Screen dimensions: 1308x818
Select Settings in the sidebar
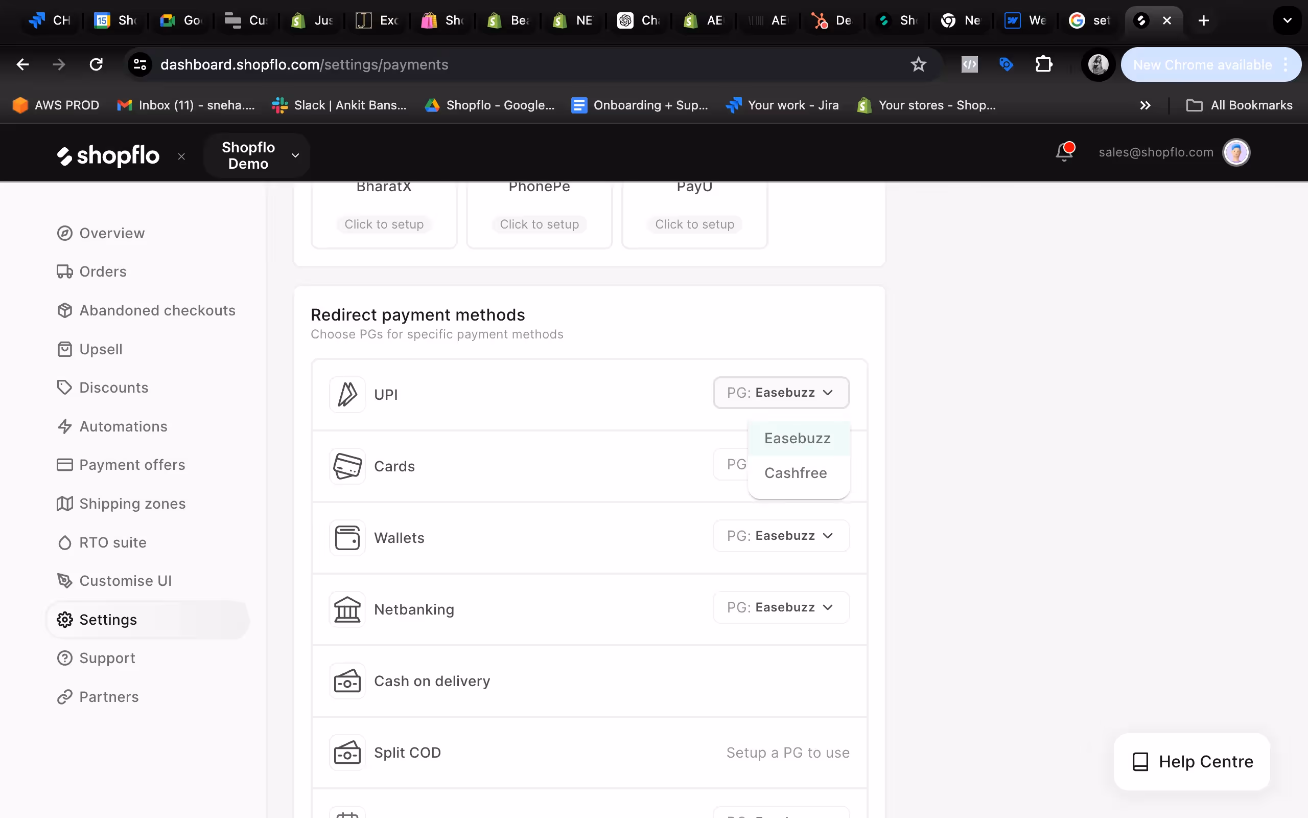tap(148, 620)
